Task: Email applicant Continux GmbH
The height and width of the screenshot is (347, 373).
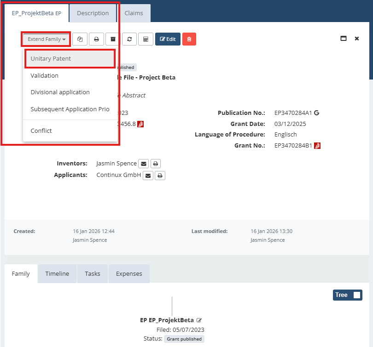Action: point(148,176)
